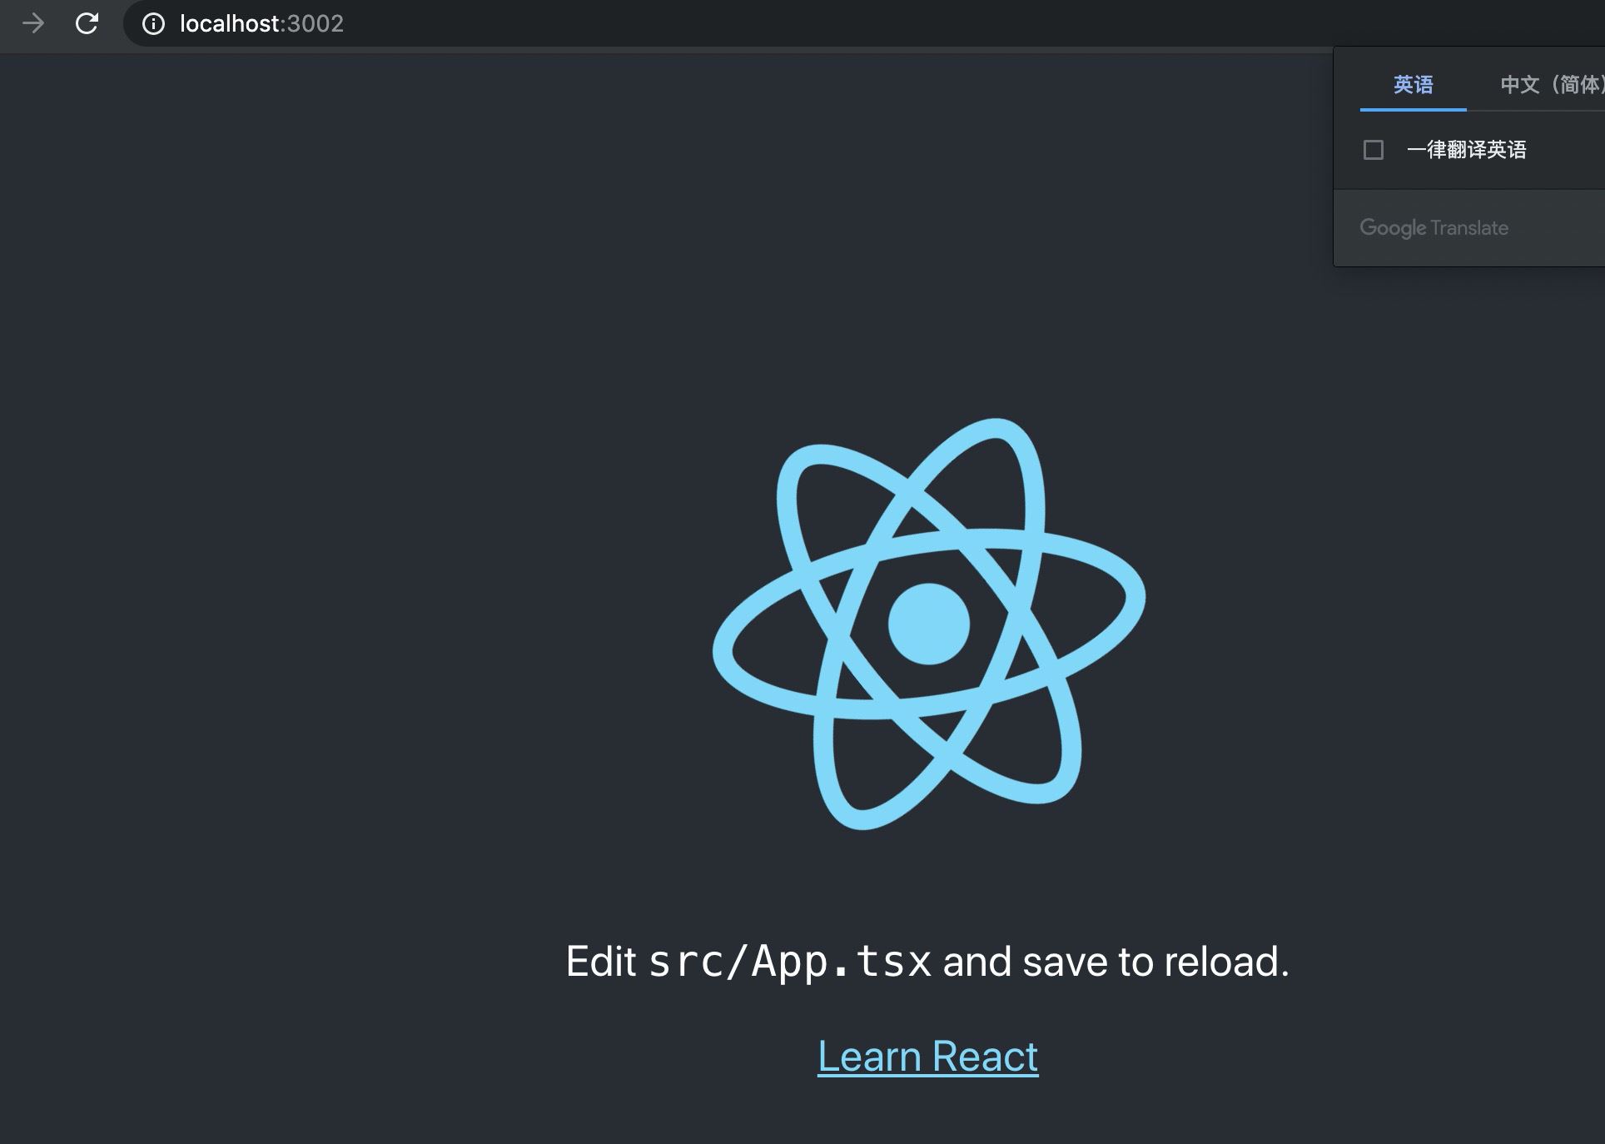Click the Google Translate label
This screenshot has height=1144, width=1605.
click(1434, 228)
